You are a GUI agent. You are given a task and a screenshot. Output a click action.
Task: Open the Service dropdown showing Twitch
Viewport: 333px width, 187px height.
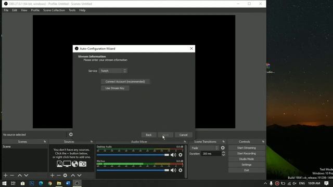(113, 71)
